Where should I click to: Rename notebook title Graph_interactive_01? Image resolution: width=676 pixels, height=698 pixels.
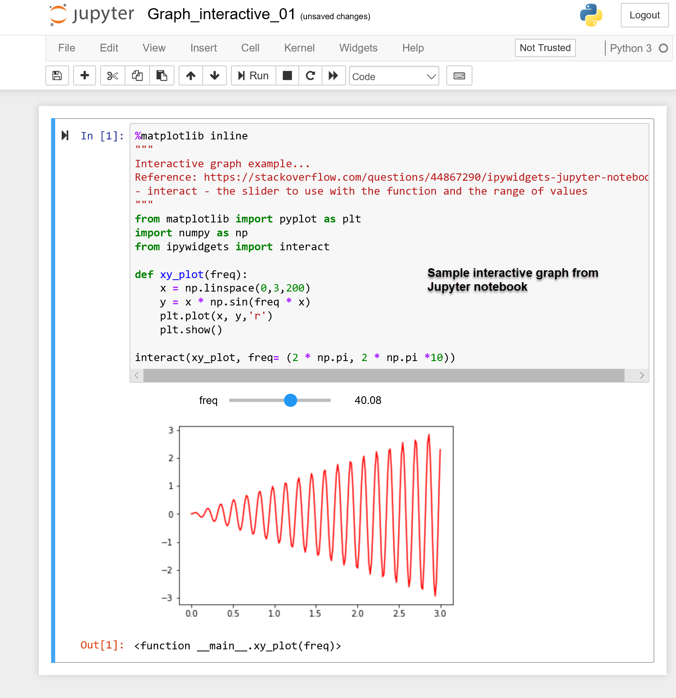[221, 14]
